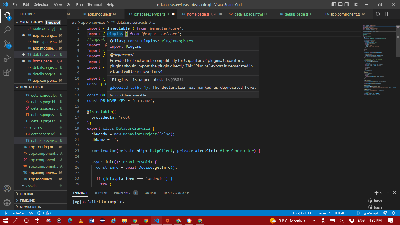Open the Run and Debug view
Viewport: 400px width, 225px height.
click(x=7, y=58)
